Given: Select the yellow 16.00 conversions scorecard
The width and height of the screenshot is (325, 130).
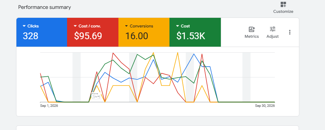Looking at the screenshot, I should tap(144, 32).
